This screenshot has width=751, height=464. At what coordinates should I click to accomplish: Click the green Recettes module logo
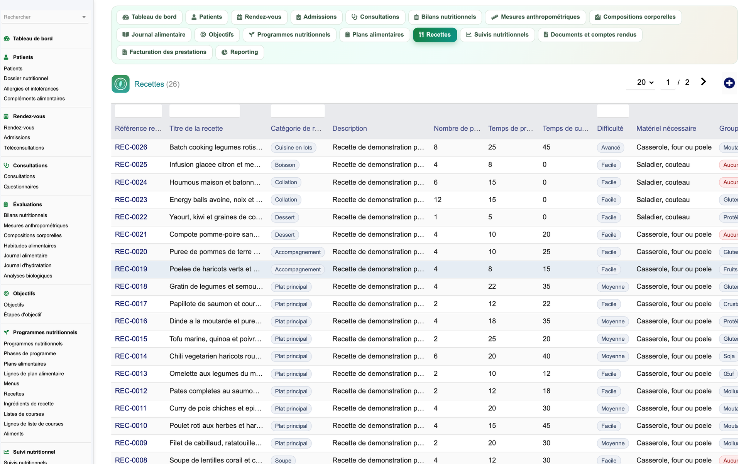120,84
